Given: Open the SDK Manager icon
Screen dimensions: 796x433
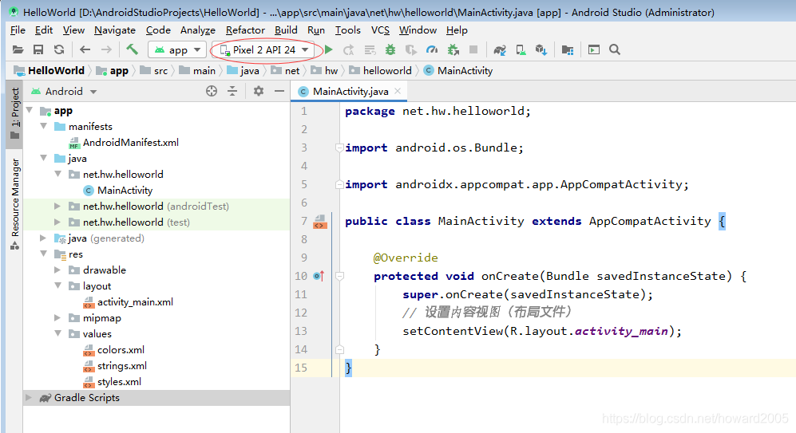Looking at the screenshot, I should click(x=541, y=49).
